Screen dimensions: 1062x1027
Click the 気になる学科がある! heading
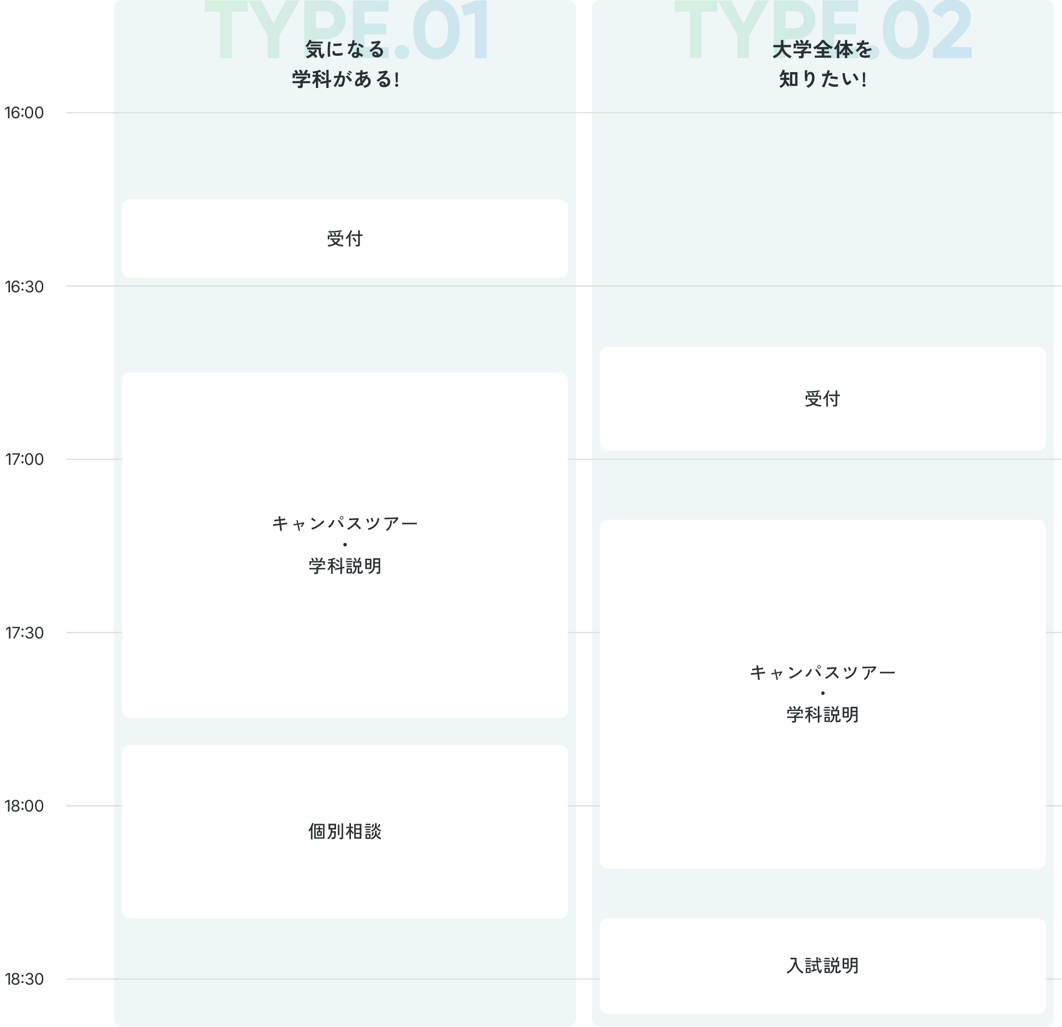(345, 64)
